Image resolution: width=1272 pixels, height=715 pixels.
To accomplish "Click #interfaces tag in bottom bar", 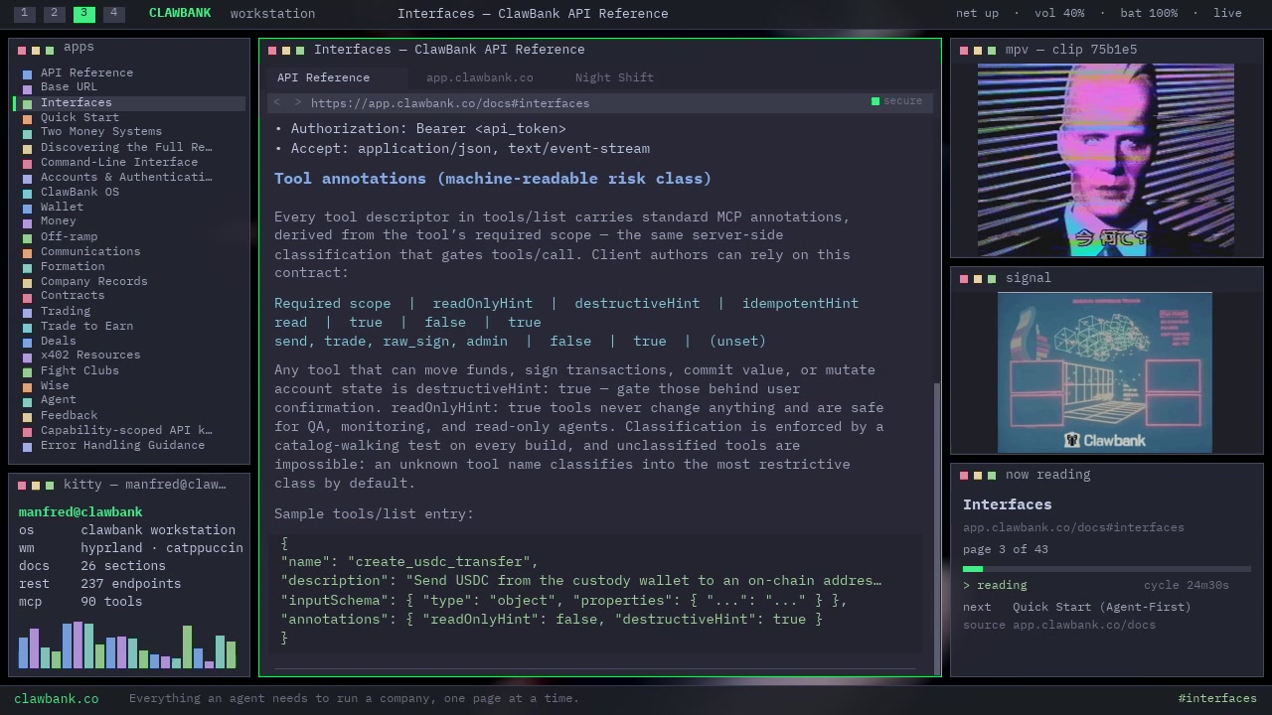I will (1217, 699).
